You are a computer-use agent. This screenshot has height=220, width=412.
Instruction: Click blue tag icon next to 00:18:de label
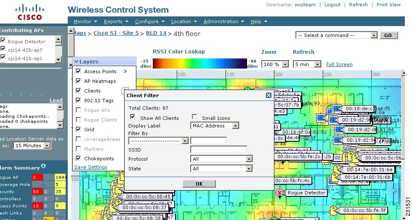point(337,109)
